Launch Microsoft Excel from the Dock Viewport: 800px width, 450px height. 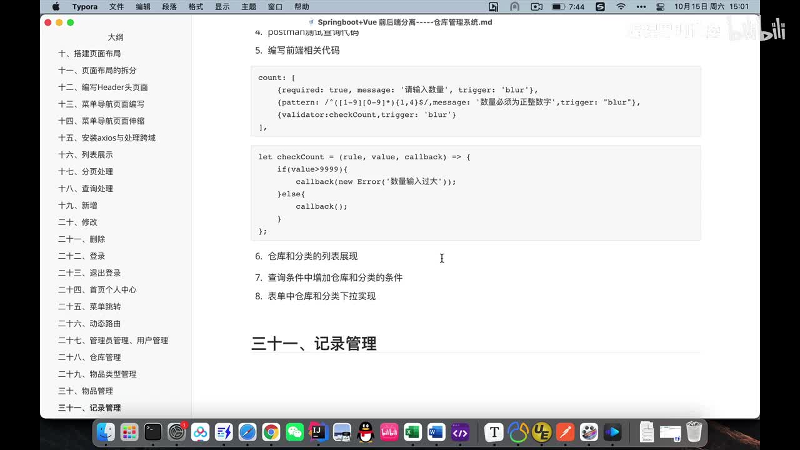point(412,432)
